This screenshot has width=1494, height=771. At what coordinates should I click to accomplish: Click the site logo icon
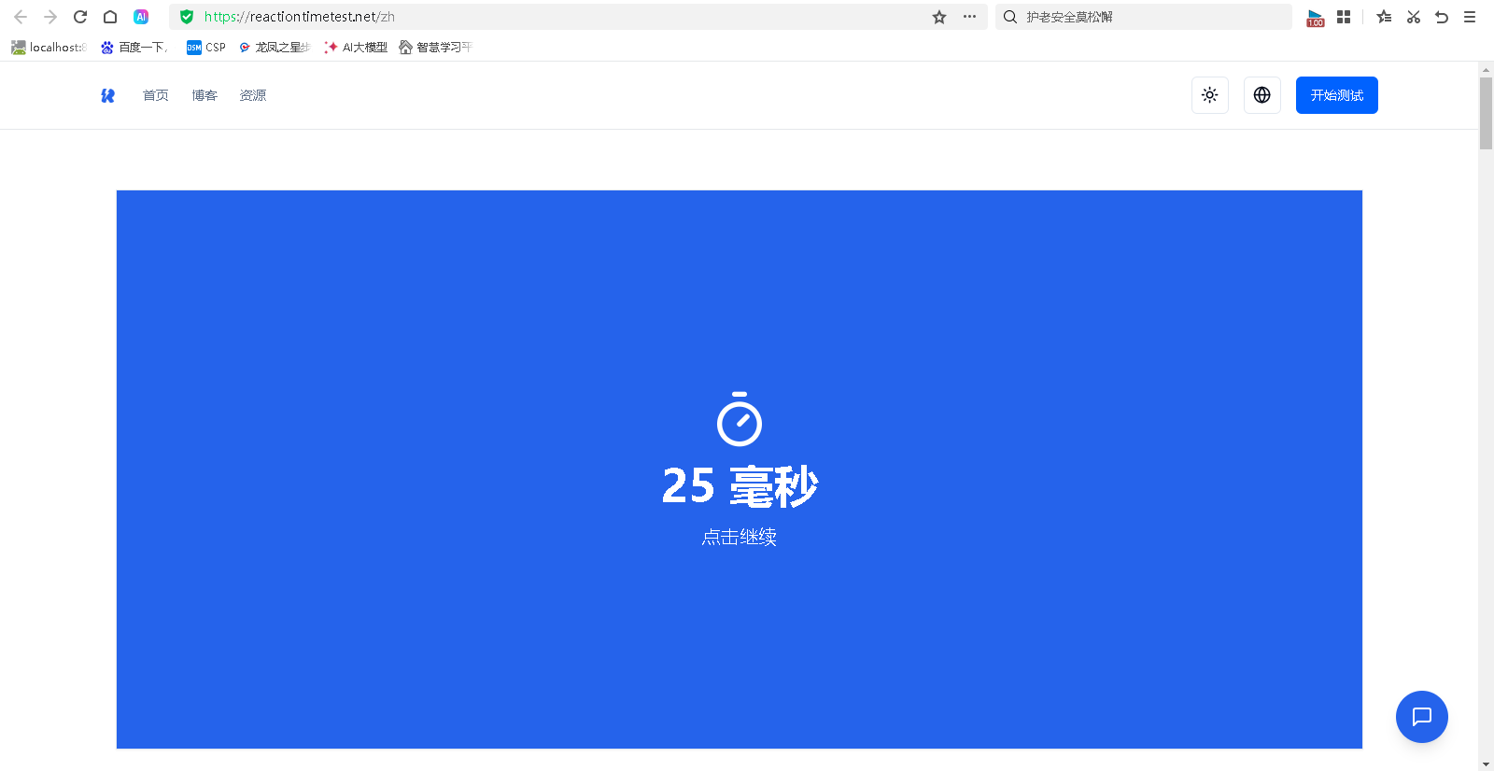[108, 95]
